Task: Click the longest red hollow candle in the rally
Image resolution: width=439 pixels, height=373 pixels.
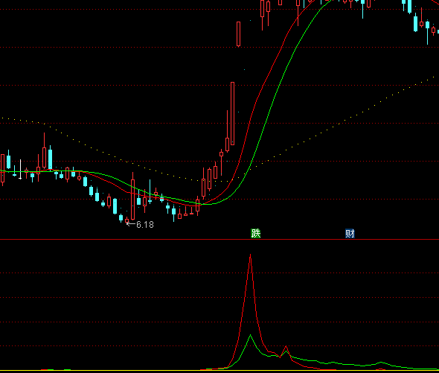Action: pos(232,113)
